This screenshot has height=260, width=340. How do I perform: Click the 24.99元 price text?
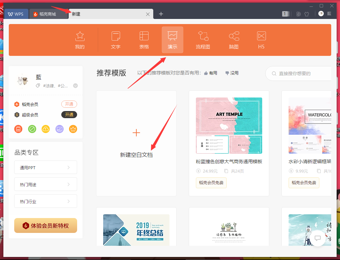(210, 171)
